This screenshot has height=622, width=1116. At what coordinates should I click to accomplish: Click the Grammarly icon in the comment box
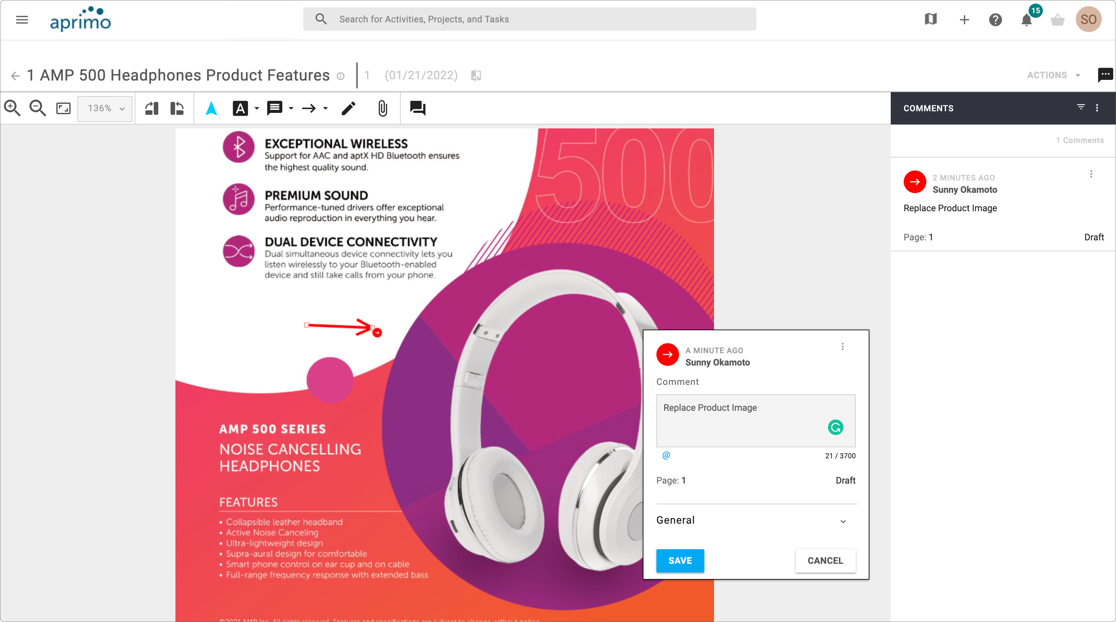pyautogui.click(x=836, y=427)
